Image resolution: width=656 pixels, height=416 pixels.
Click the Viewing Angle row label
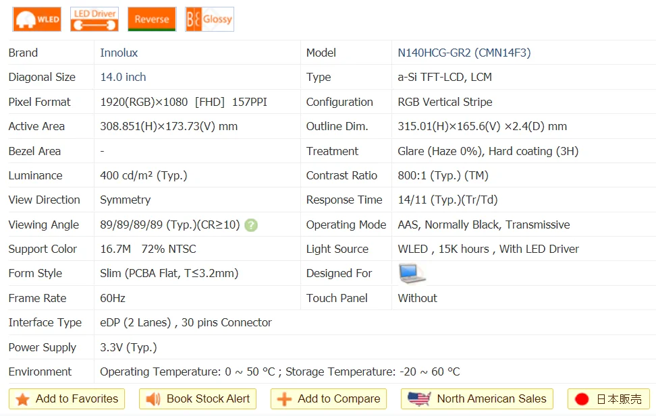(x=43, y=225)
